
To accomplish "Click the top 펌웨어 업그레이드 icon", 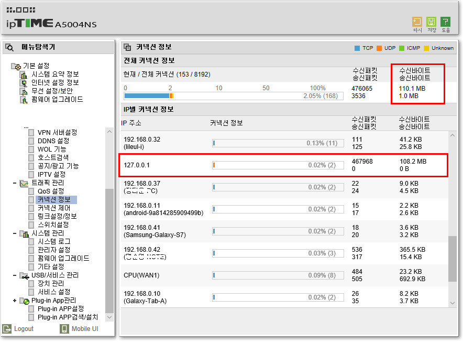I will click(x=24, y=100).
